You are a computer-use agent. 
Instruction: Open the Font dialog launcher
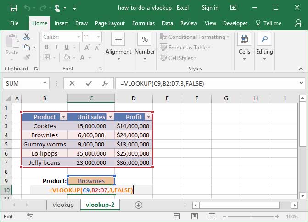pyautogui.click(x=101, y=69)
